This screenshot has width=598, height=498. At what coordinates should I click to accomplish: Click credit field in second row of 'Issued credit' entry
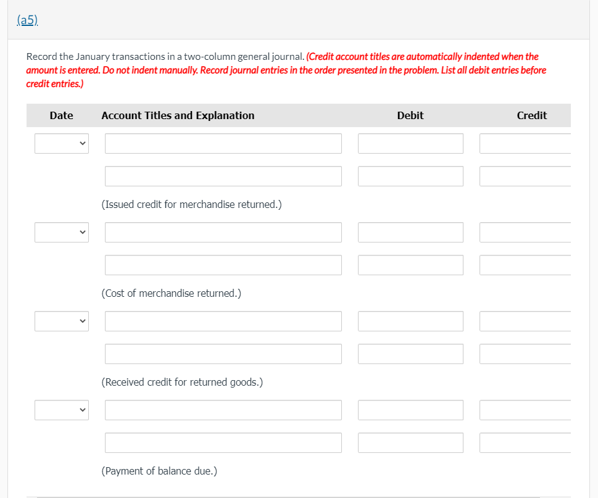525,176
